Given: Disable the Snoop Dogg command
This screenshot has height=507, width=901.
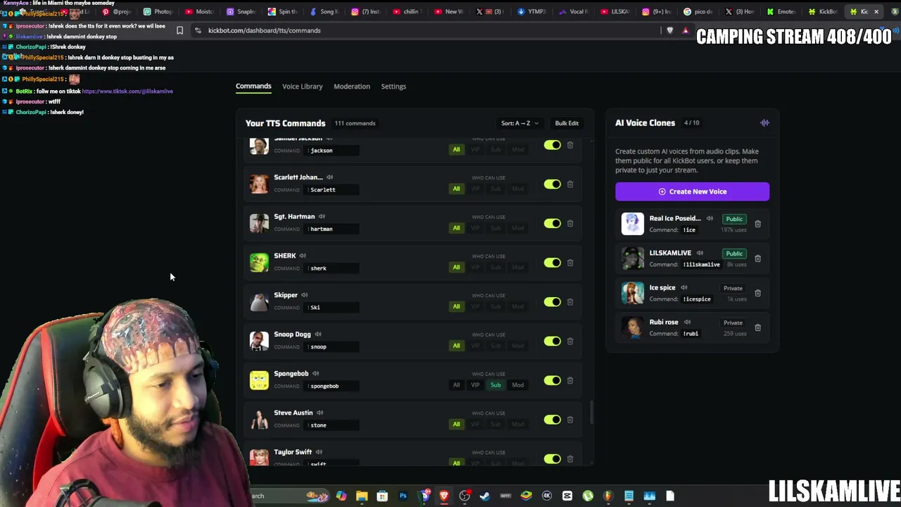Looking at the screenshot, I should (x=552, y=342).
